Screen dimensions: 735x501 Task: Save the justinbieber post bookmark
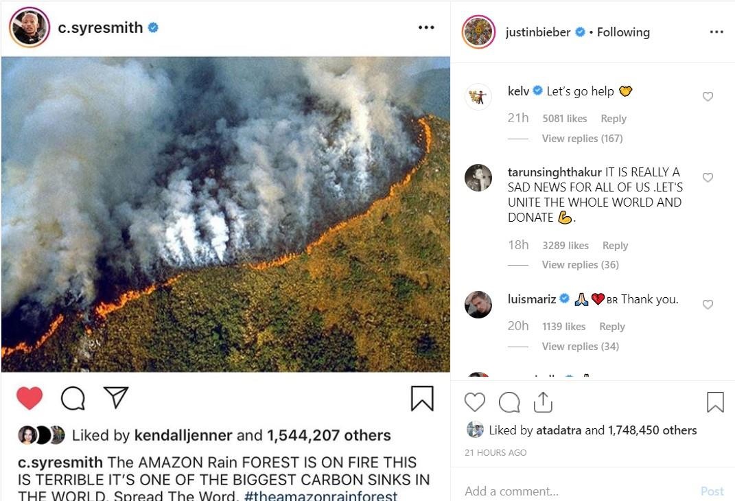click(x=715, y=402)
